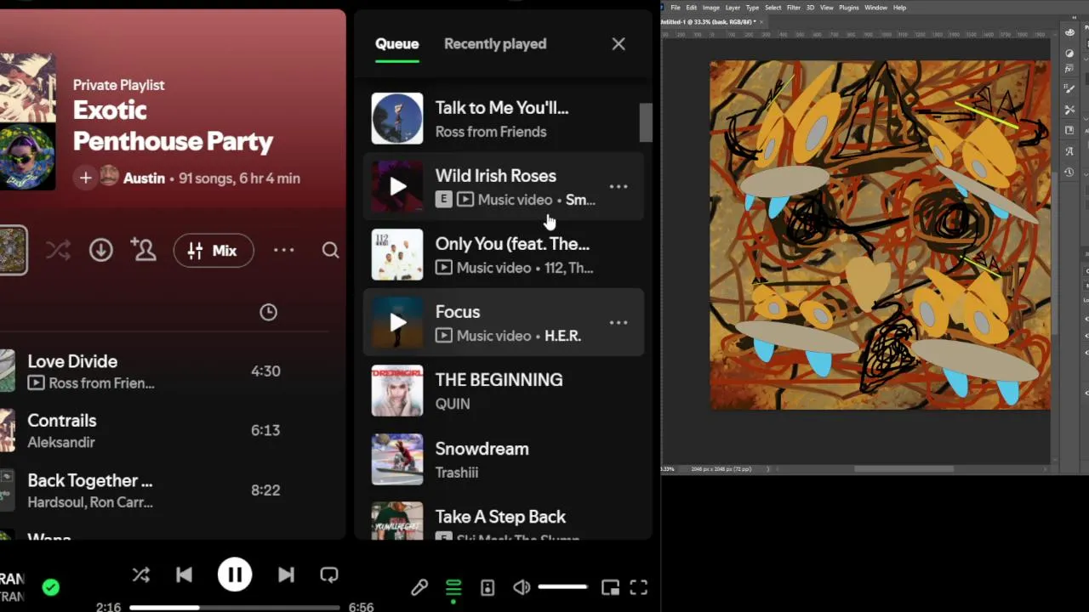Viewport: 1089px width, 612px height.
Task: Select Talk to Me You'll... in the queue
Action: (x=504, y=119)
